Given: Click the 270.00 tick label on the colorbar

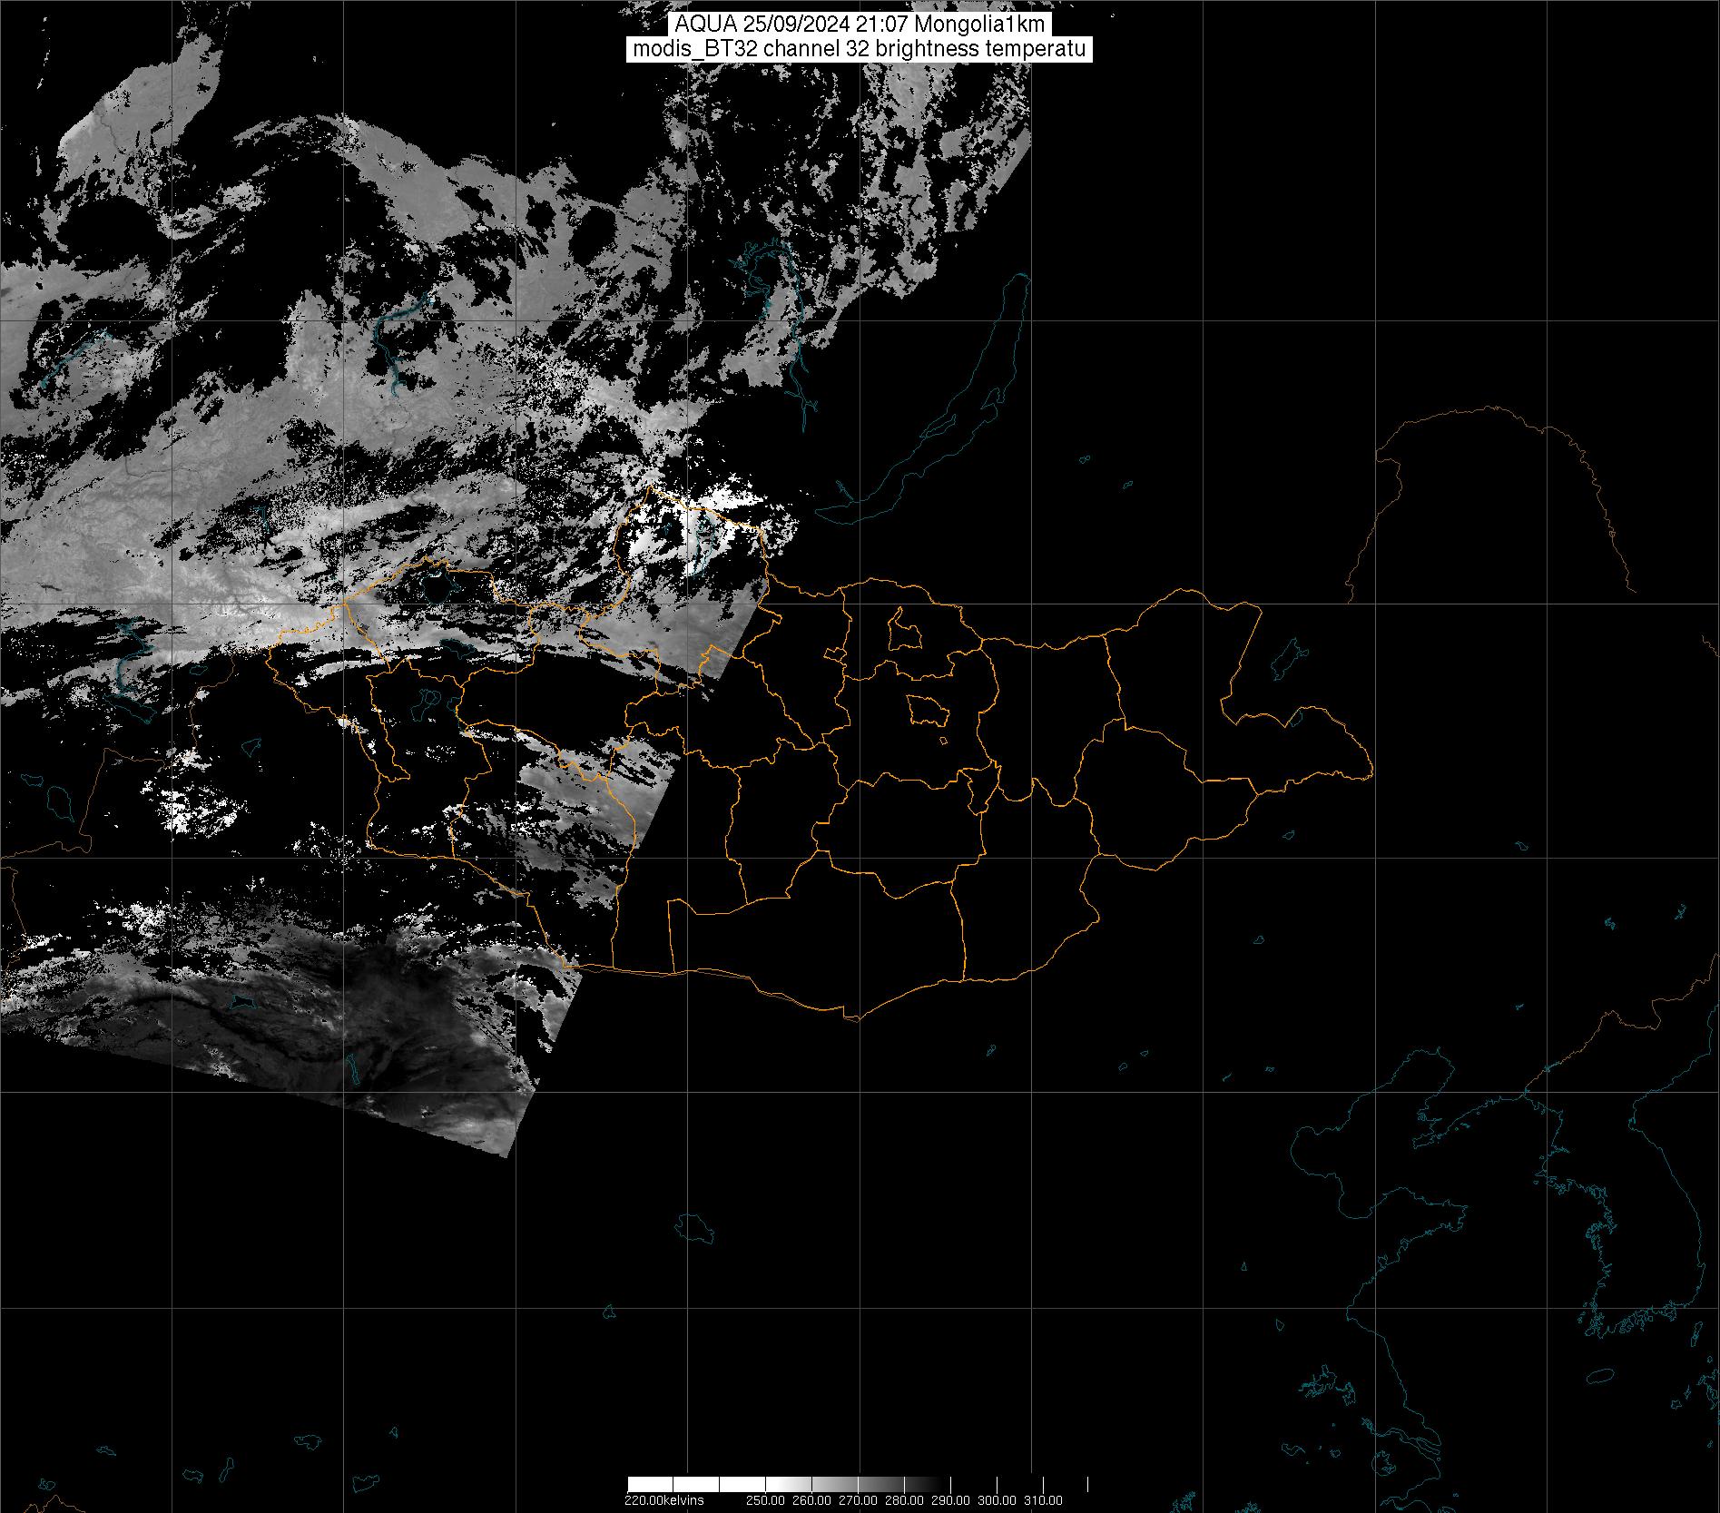Looking at the screenshot, I should (856, 1500).
